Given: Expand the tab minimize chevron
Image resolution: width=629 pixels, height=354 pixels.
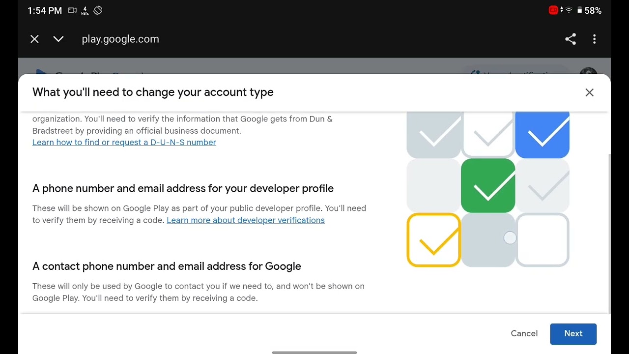Looking at the screenshot, I should [x=58, y=39].
